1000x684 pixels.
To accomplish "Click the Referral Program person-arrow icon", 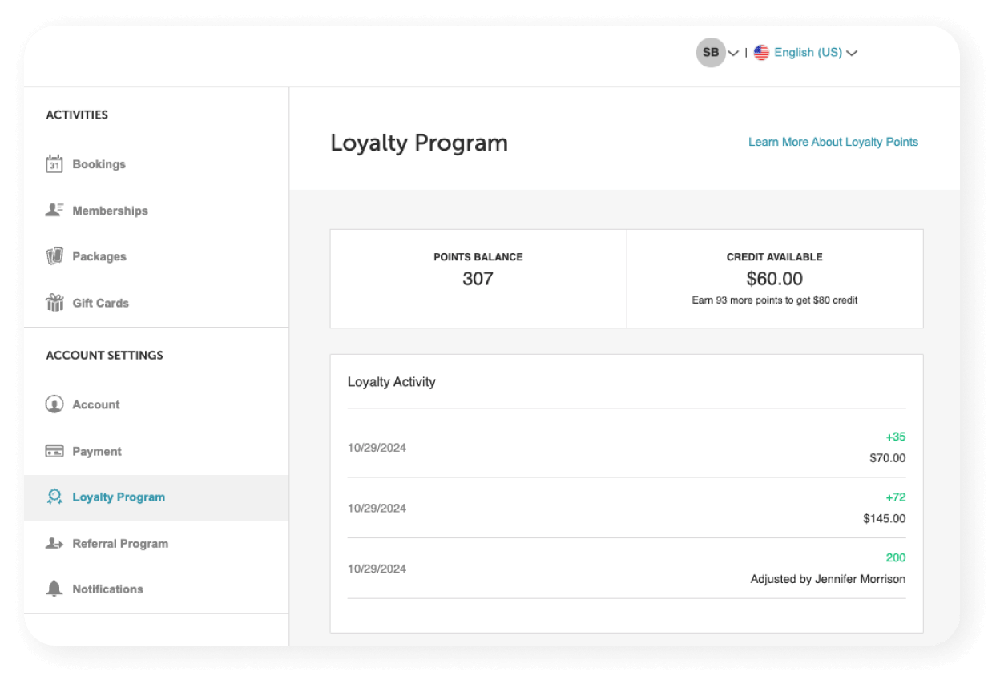I will point(54,543).
